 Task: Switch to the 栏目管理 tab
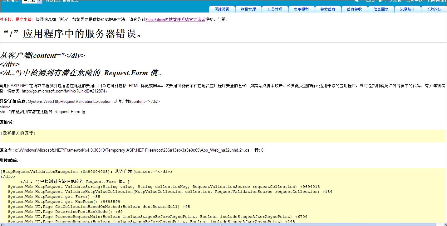coord(248,9)
